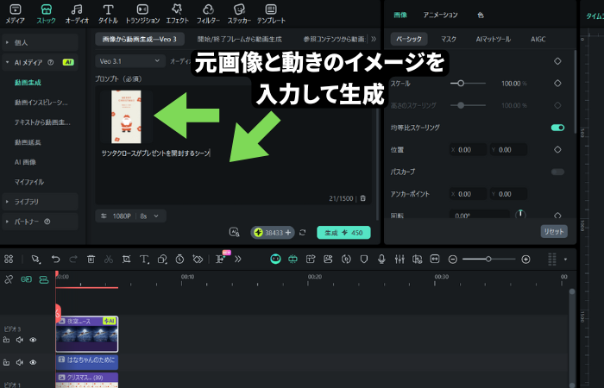This screenshot has height=388, width=604.
Task: Click the 回転 rotation dial
Action: coord(520,214)
